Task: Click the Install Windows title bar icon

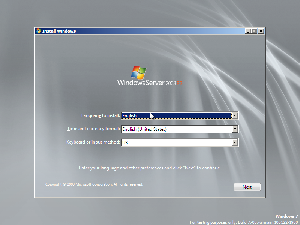Action: [x=38, y=31]
